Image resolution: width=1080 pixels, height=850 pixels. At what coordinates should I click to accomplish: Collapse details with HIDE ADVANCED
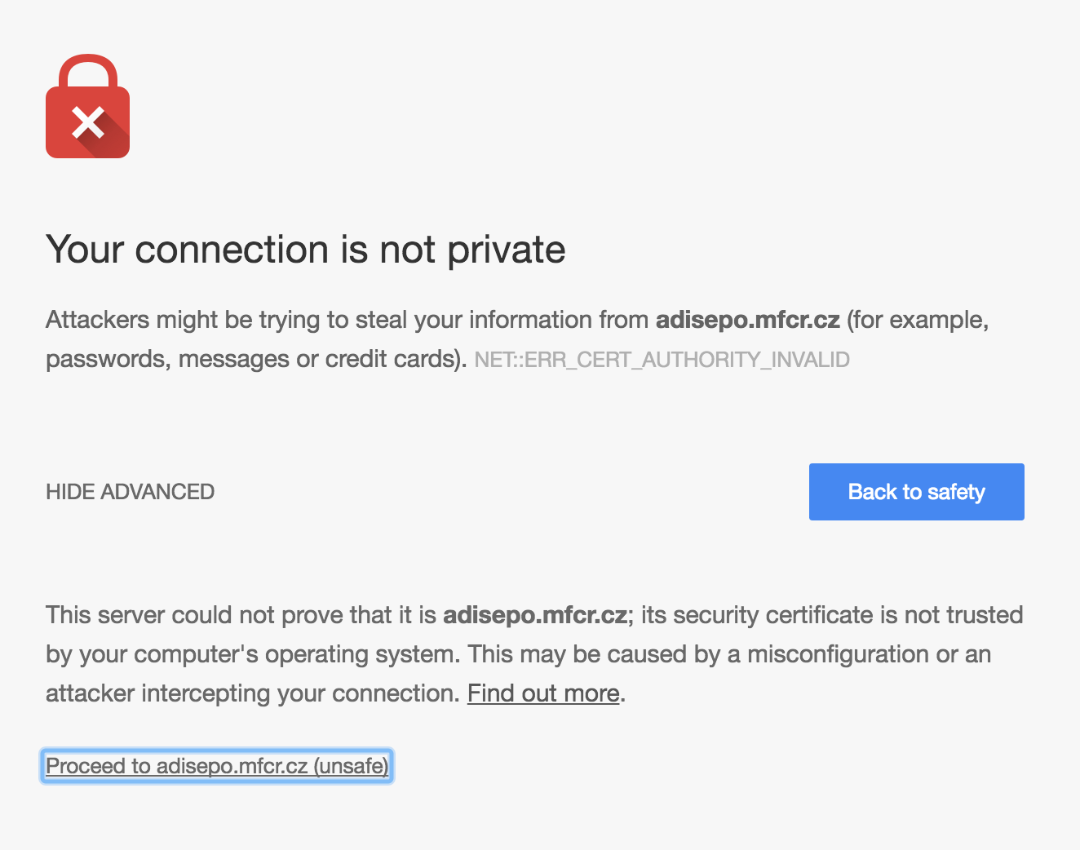[130, 492]
